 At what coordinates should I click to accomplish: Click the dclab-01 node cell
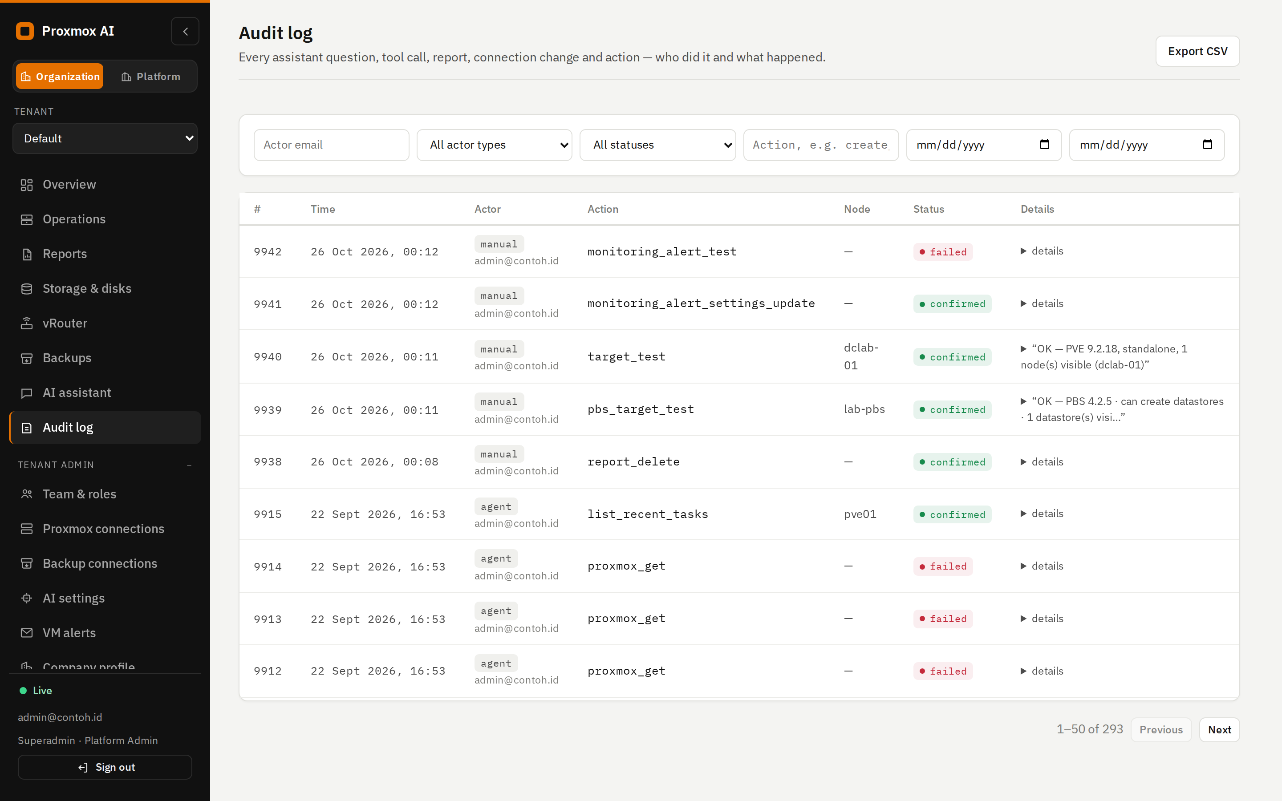(x=861, y=356)
